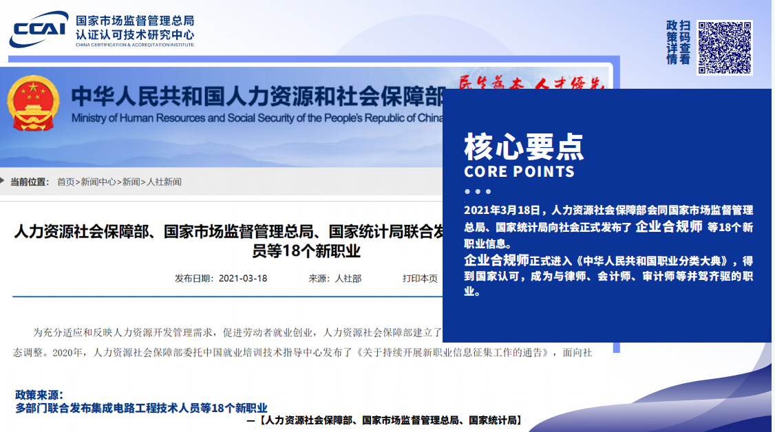This screenshot has height=432, width=775.
Task: Click the 认证认可技术研究中心 text
Action: [x=135, y=34]
